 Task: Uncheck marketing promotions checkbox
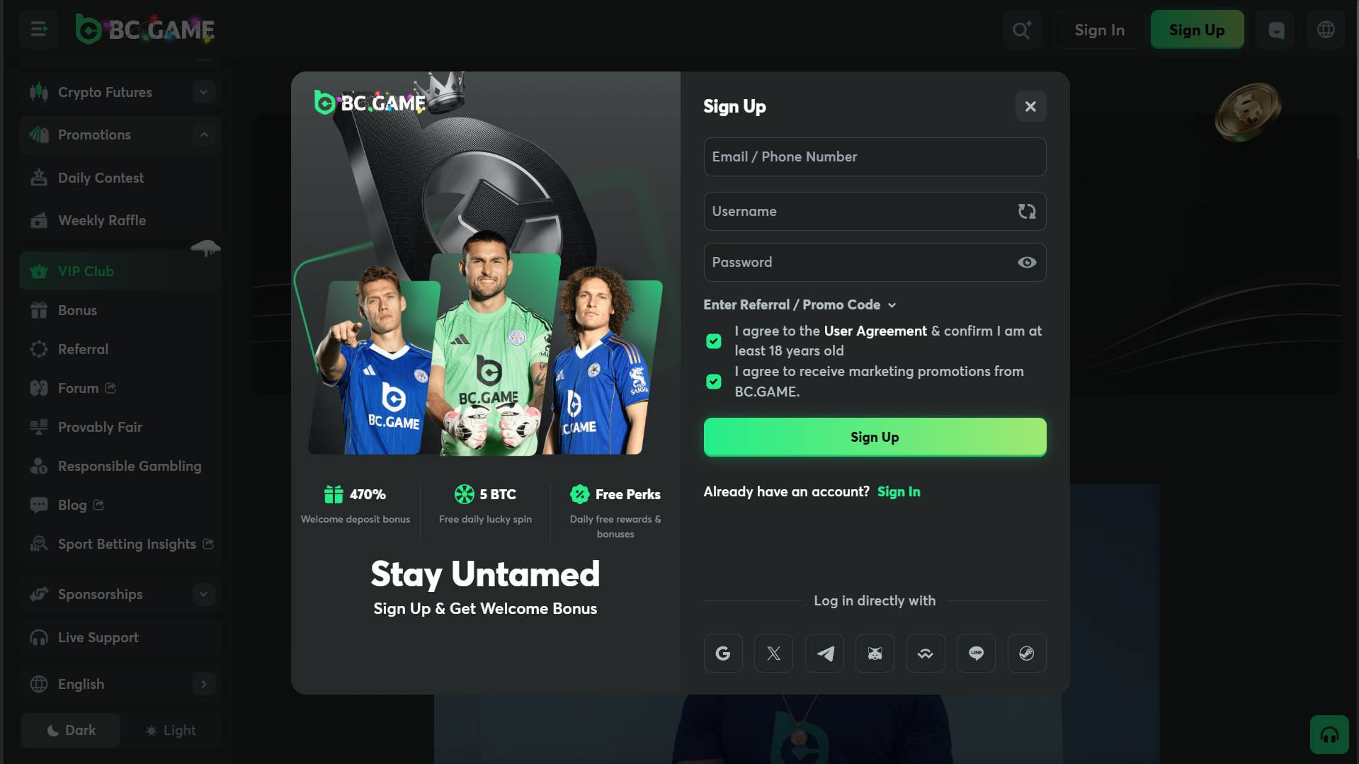(x=714, y=382)
